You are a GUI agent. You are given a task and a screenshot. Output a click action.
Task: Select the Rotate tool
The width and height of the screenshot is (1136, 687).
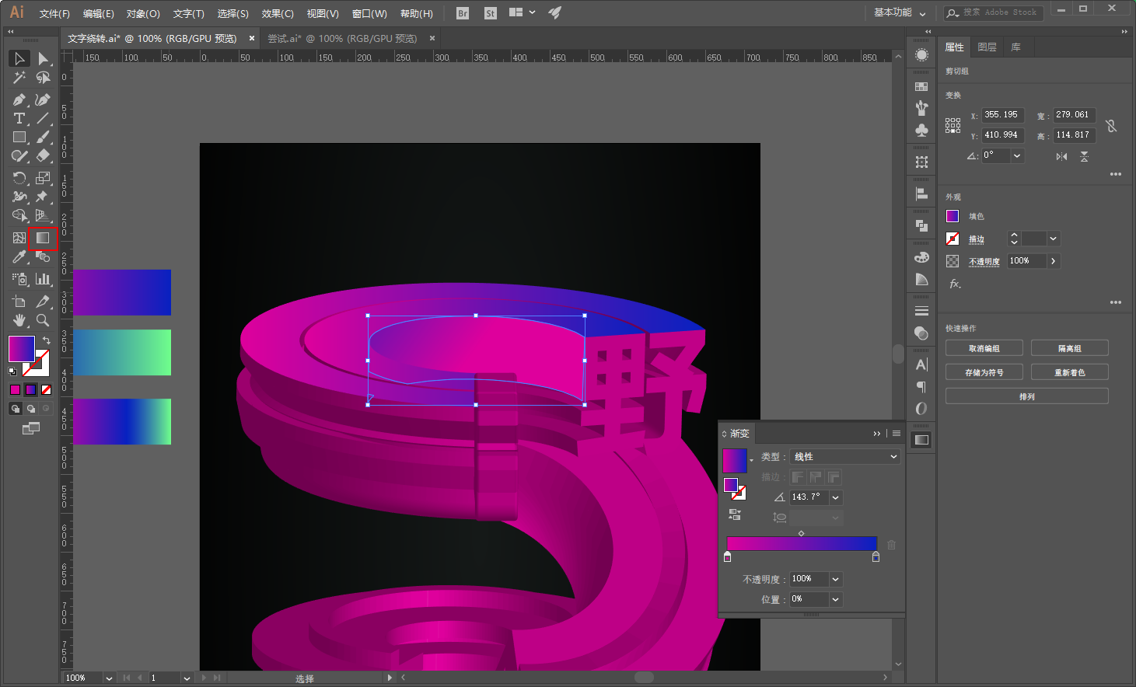click(19, 179)
